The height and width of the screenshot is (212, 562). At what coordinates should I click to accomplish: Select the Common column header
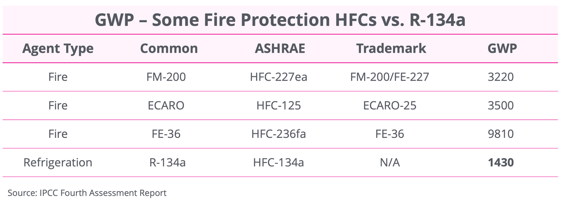pyautogui.click(x=169, y=48)
